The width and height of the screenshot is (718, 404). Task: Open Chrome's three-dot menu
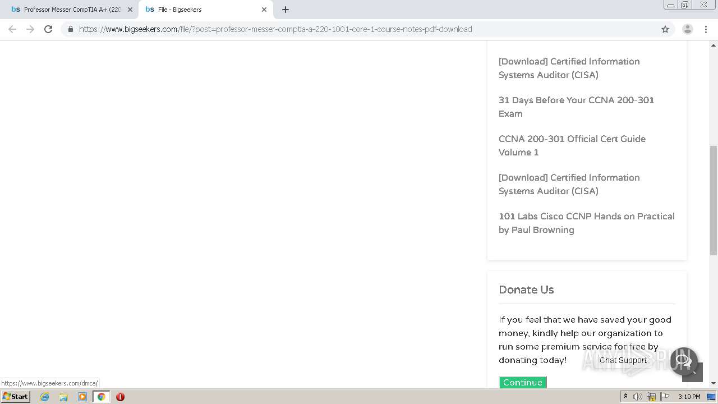pyautogui.click(x=706, y=29)
